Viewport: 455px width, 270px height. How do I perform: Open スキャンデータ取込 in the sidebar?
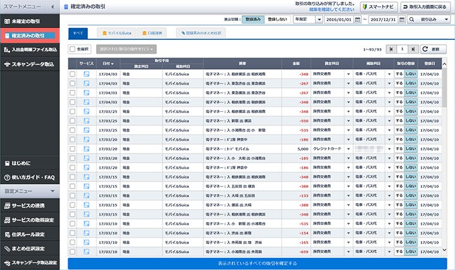point(30,64)
